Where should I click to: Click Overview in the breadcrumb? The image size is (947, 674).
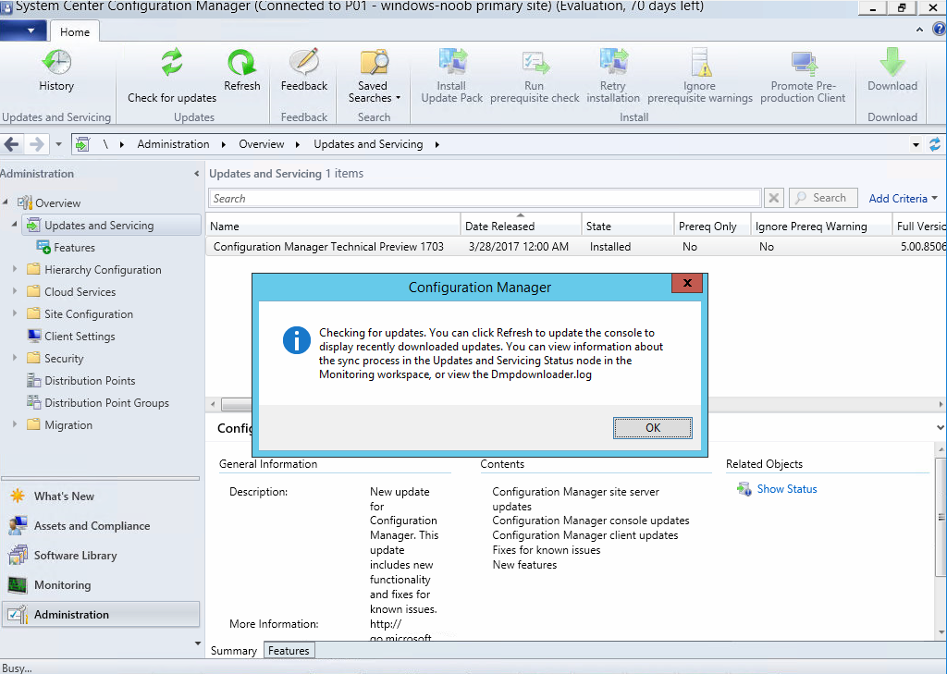point(262,144)
